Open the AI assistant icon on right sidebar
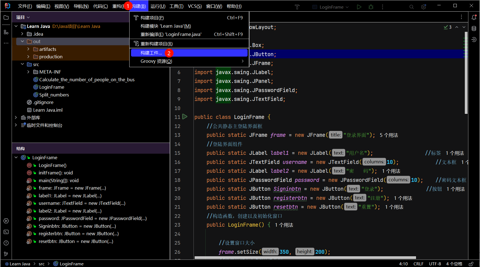 tap(474, 40)
